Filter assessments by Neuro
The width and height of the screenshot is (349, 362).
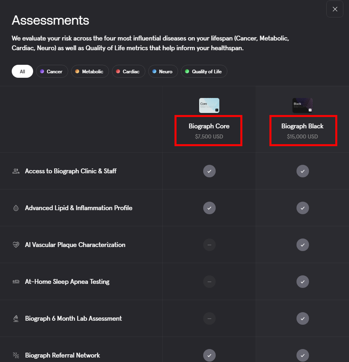coord(163,71)
